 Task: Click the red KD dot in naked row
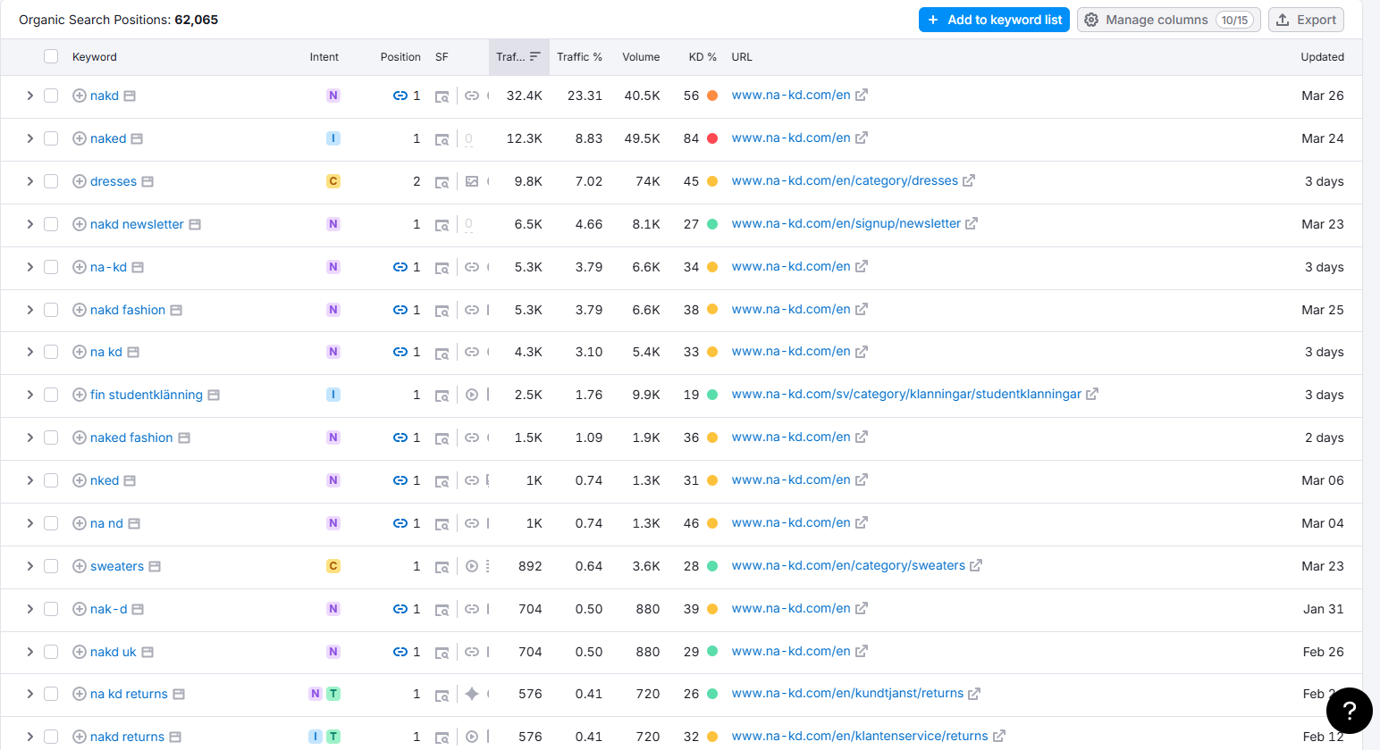pyautogui.click(x=712, y=138)
